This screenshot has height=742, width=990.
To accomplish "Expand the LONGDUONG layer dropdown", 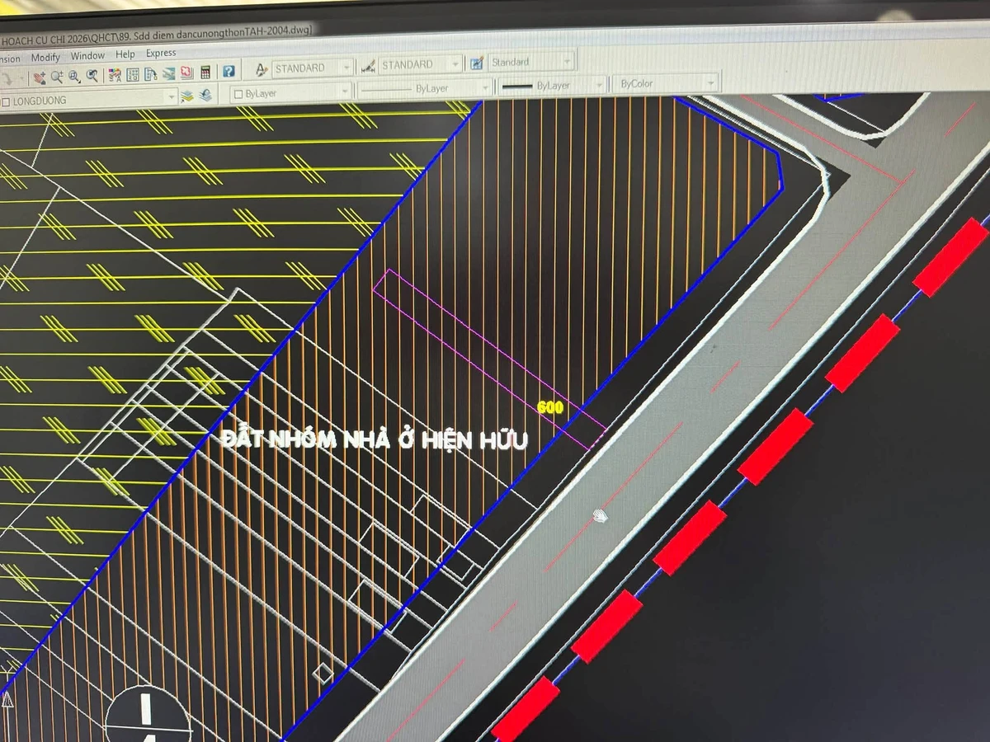I will pos(88,100).
